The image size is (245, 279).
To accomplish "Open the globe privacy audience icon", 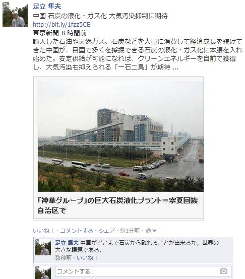I will point(148,231).
